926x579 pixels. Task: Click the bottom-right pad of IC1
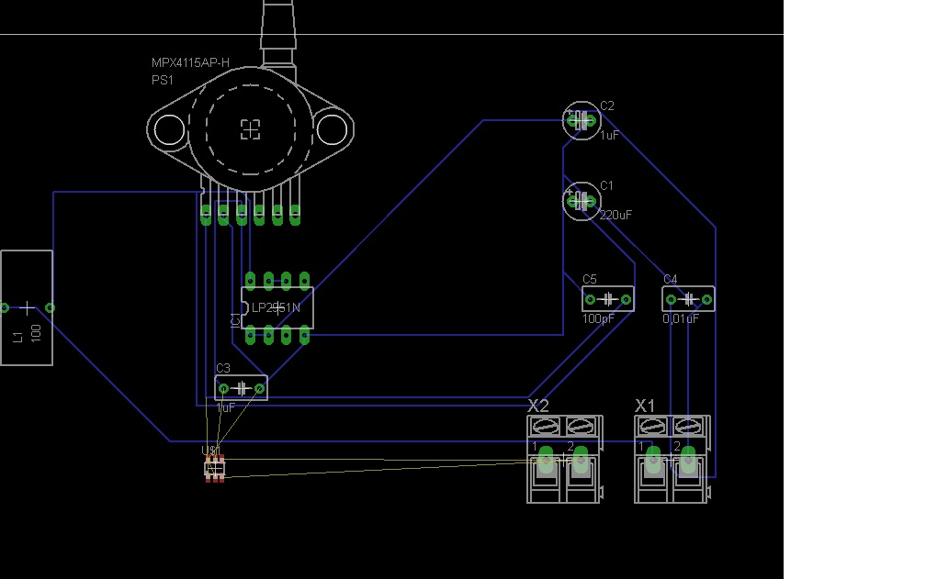304,335
